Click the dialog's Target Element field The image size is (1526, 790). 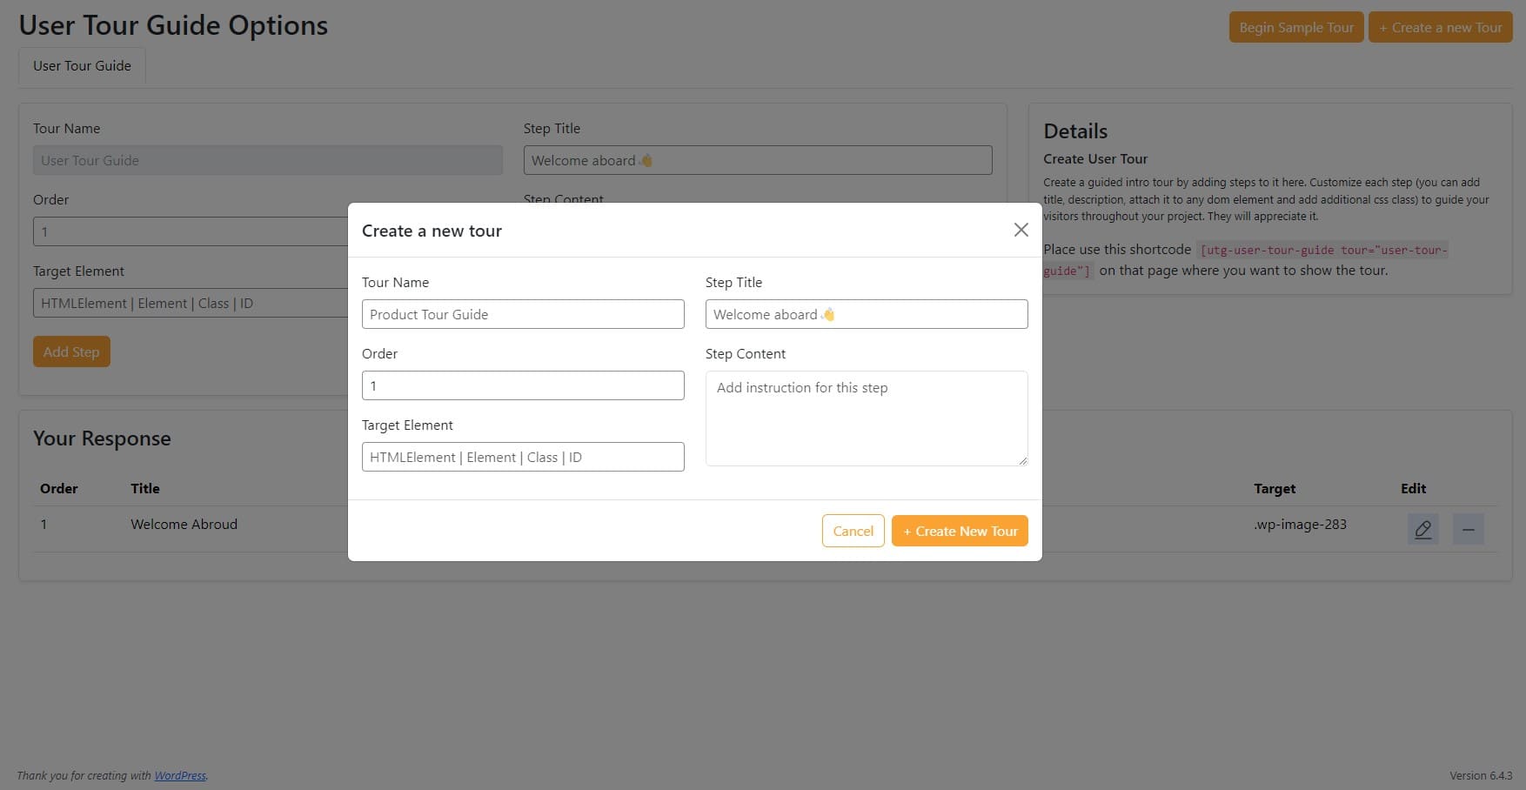523,457
